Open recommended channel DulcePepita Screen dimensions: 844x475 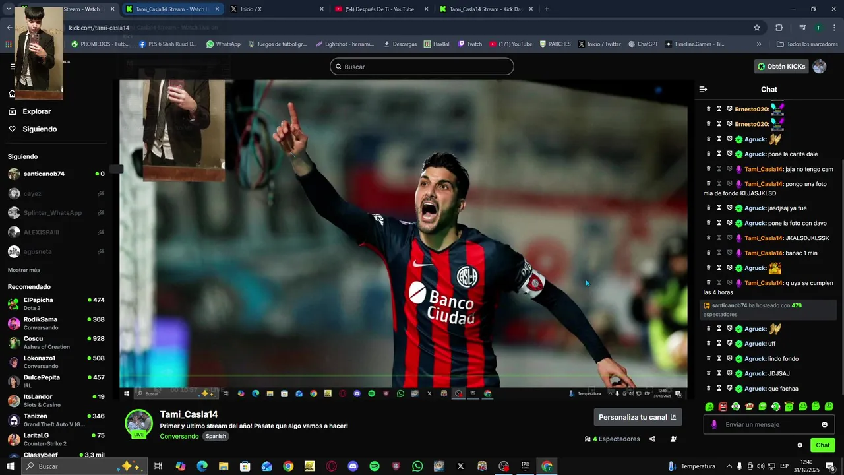56,381
